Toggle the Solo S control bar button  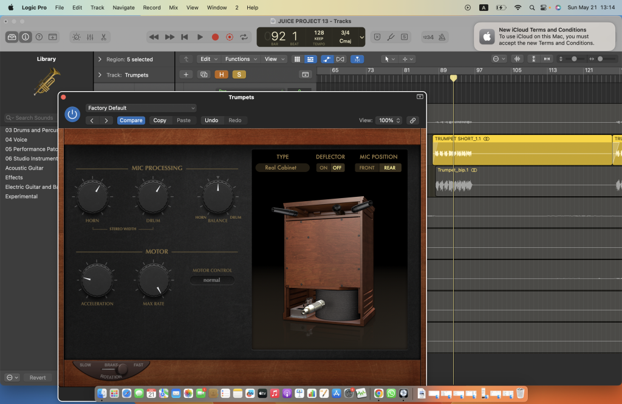tap(404, 37)
